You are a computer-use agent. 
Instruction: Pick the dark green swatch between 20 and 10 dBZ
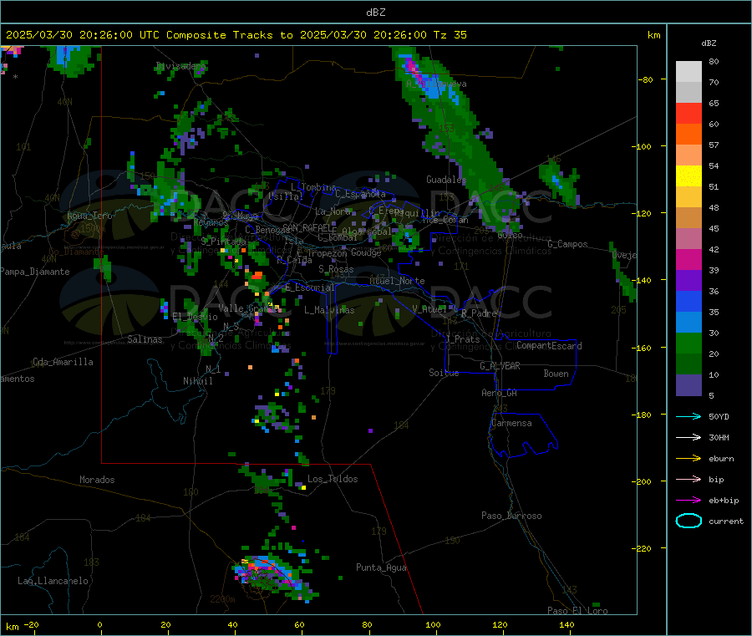click(x=688, y=364)
